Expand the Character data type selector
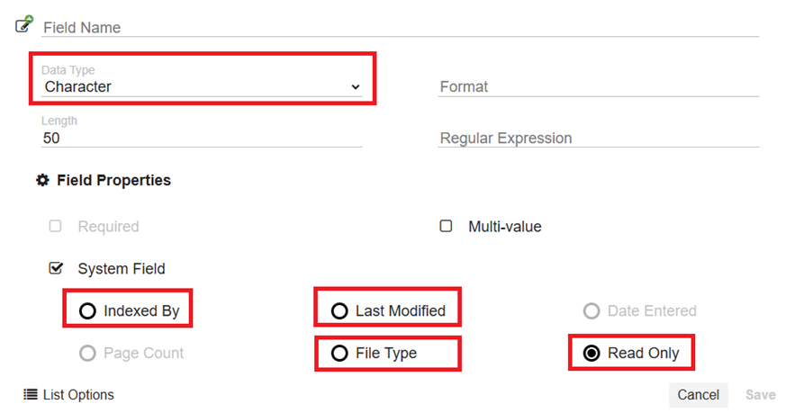The height and width of the screenshot is (413, 804). point(202,86)
